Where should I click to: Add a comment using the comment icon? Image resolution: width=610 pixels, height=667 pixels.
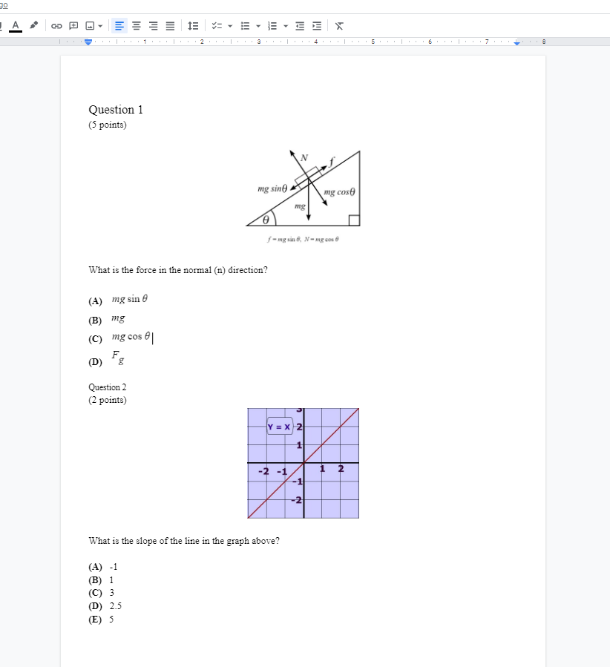click(73, 26)
